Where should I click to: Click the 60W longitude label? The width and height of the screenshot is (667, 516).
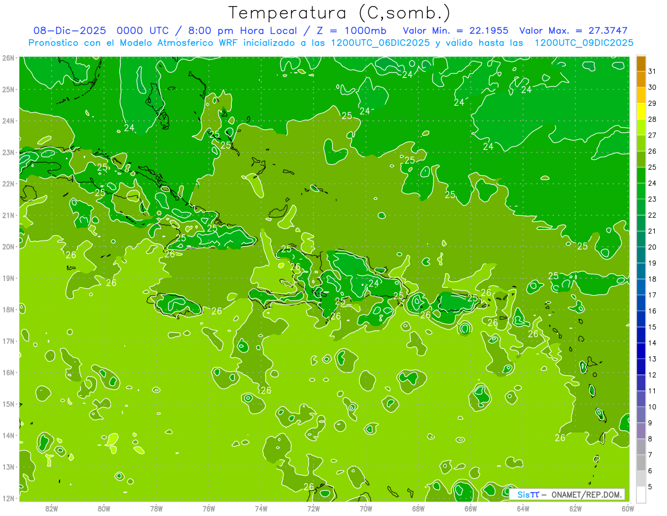[x=628, y=508]
